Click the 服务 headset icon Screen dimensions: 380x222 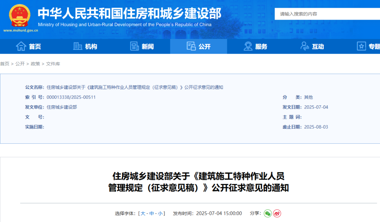(247, 46)
